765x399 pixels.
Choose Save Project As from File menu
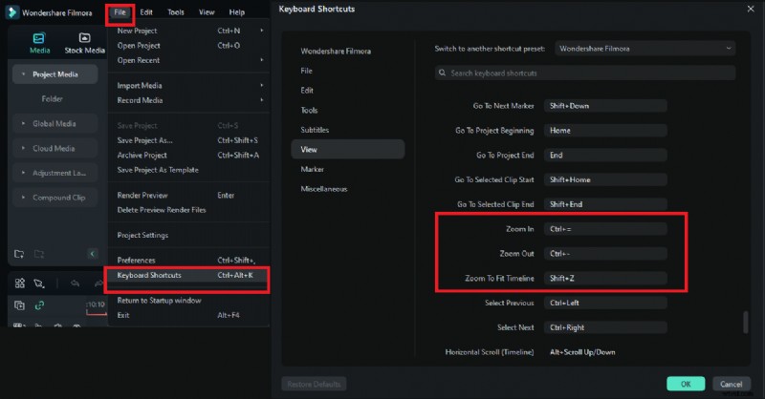(x=187, y=140)
